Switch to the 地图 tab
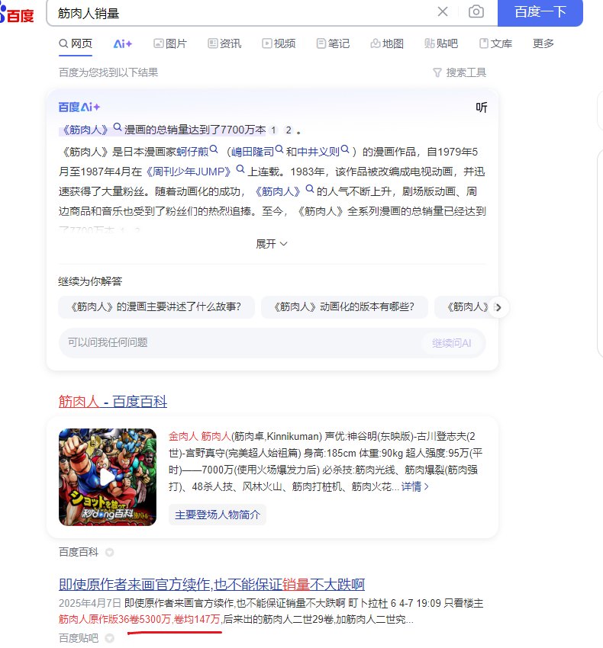The height and width of the screenshot is (648, 603). coord(386,43)
